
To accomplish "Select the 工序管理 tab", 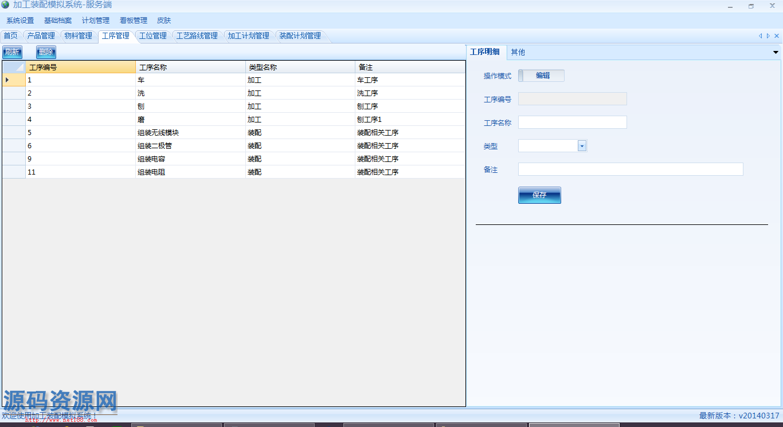I will tap(116, 36).
